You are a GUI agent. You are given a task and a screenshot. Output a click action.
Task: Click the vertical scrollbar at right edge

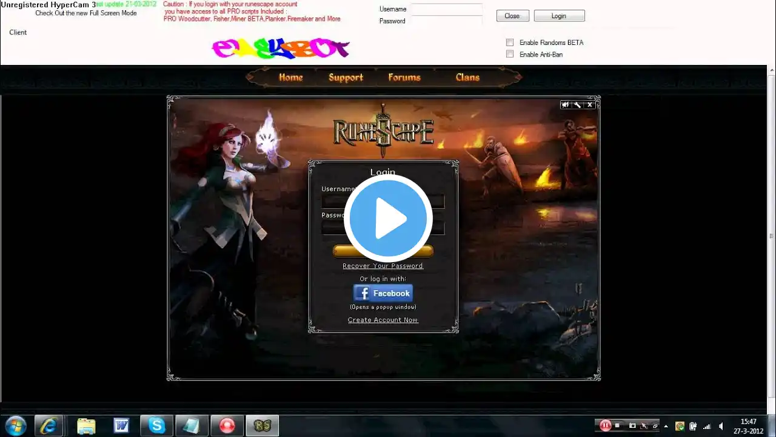pos(771,235)
